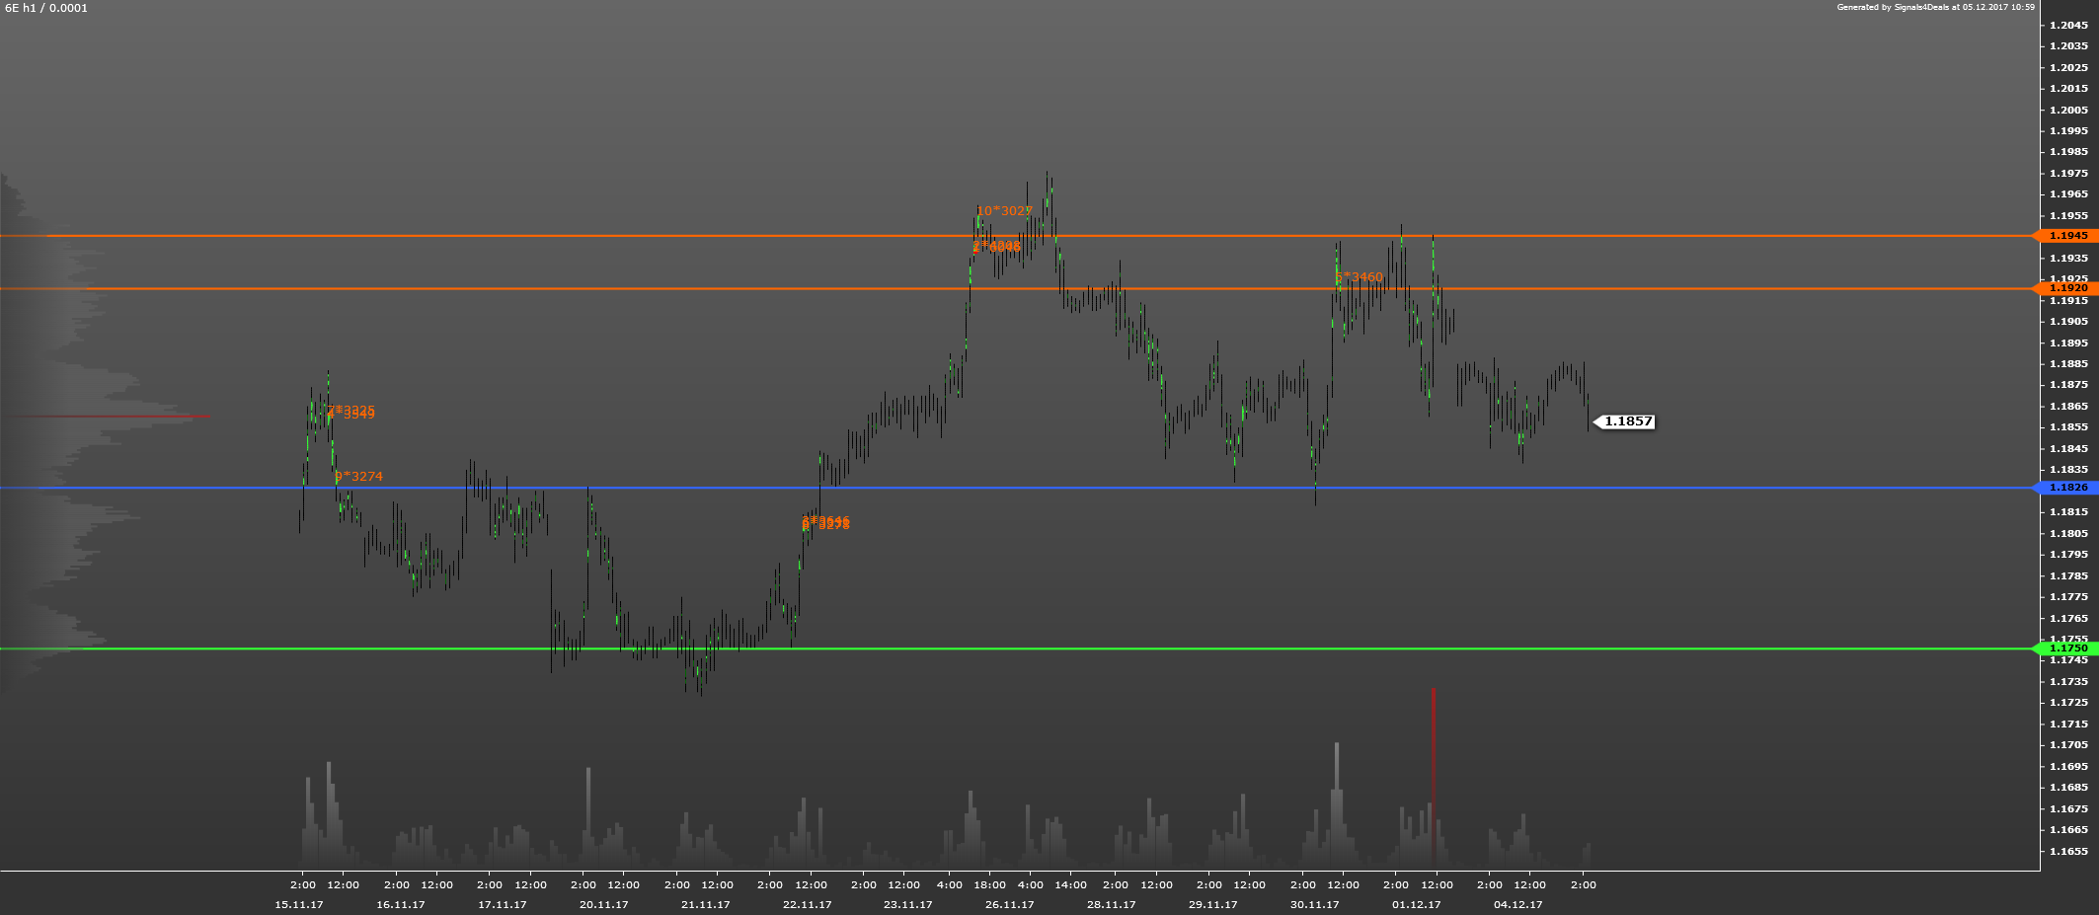Select the 9*3274 annotation on the chart
This screenshot has height=915, width=2099.
pos(359,477)
